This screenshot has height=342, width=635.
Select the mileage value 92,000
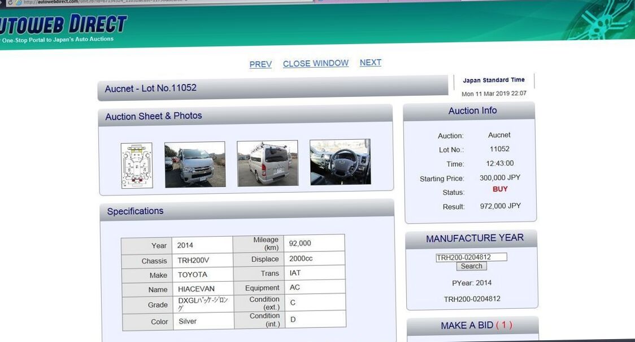[x=299, y=243]
